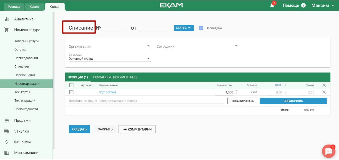Toggle the Проведено checkbox
This screenshot has height=160, width=339.
pyautogui.click(x=201, y=28)
